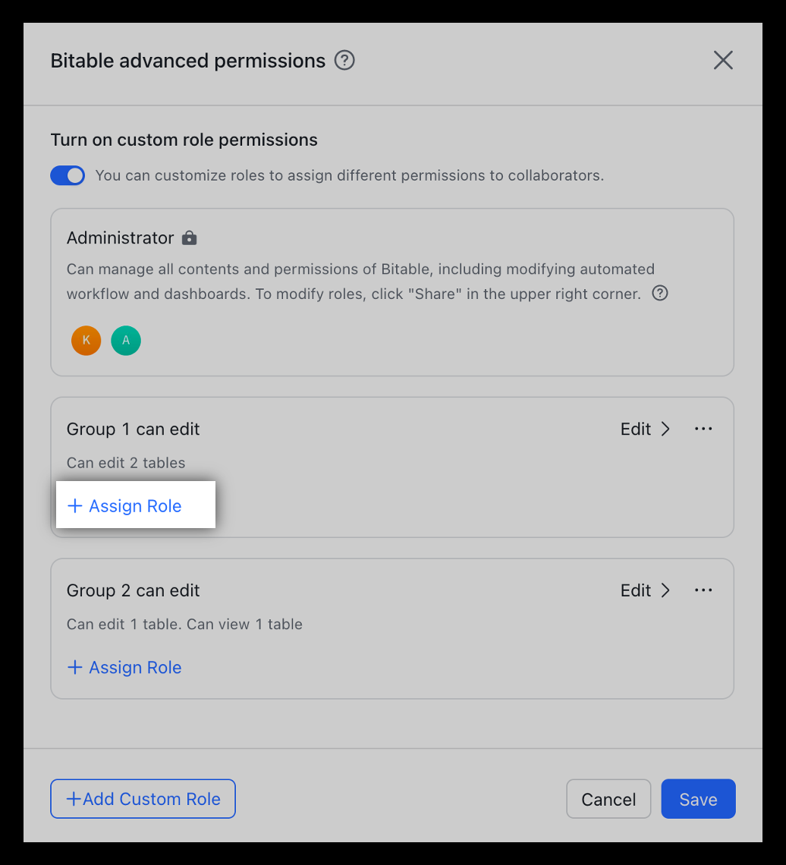Close the advanced permissions dialog

(723, 60)
